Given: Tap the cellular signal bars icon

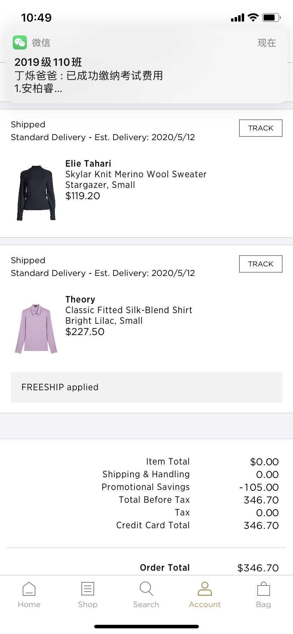Looking at the screenshot, I should pos(237,18).
